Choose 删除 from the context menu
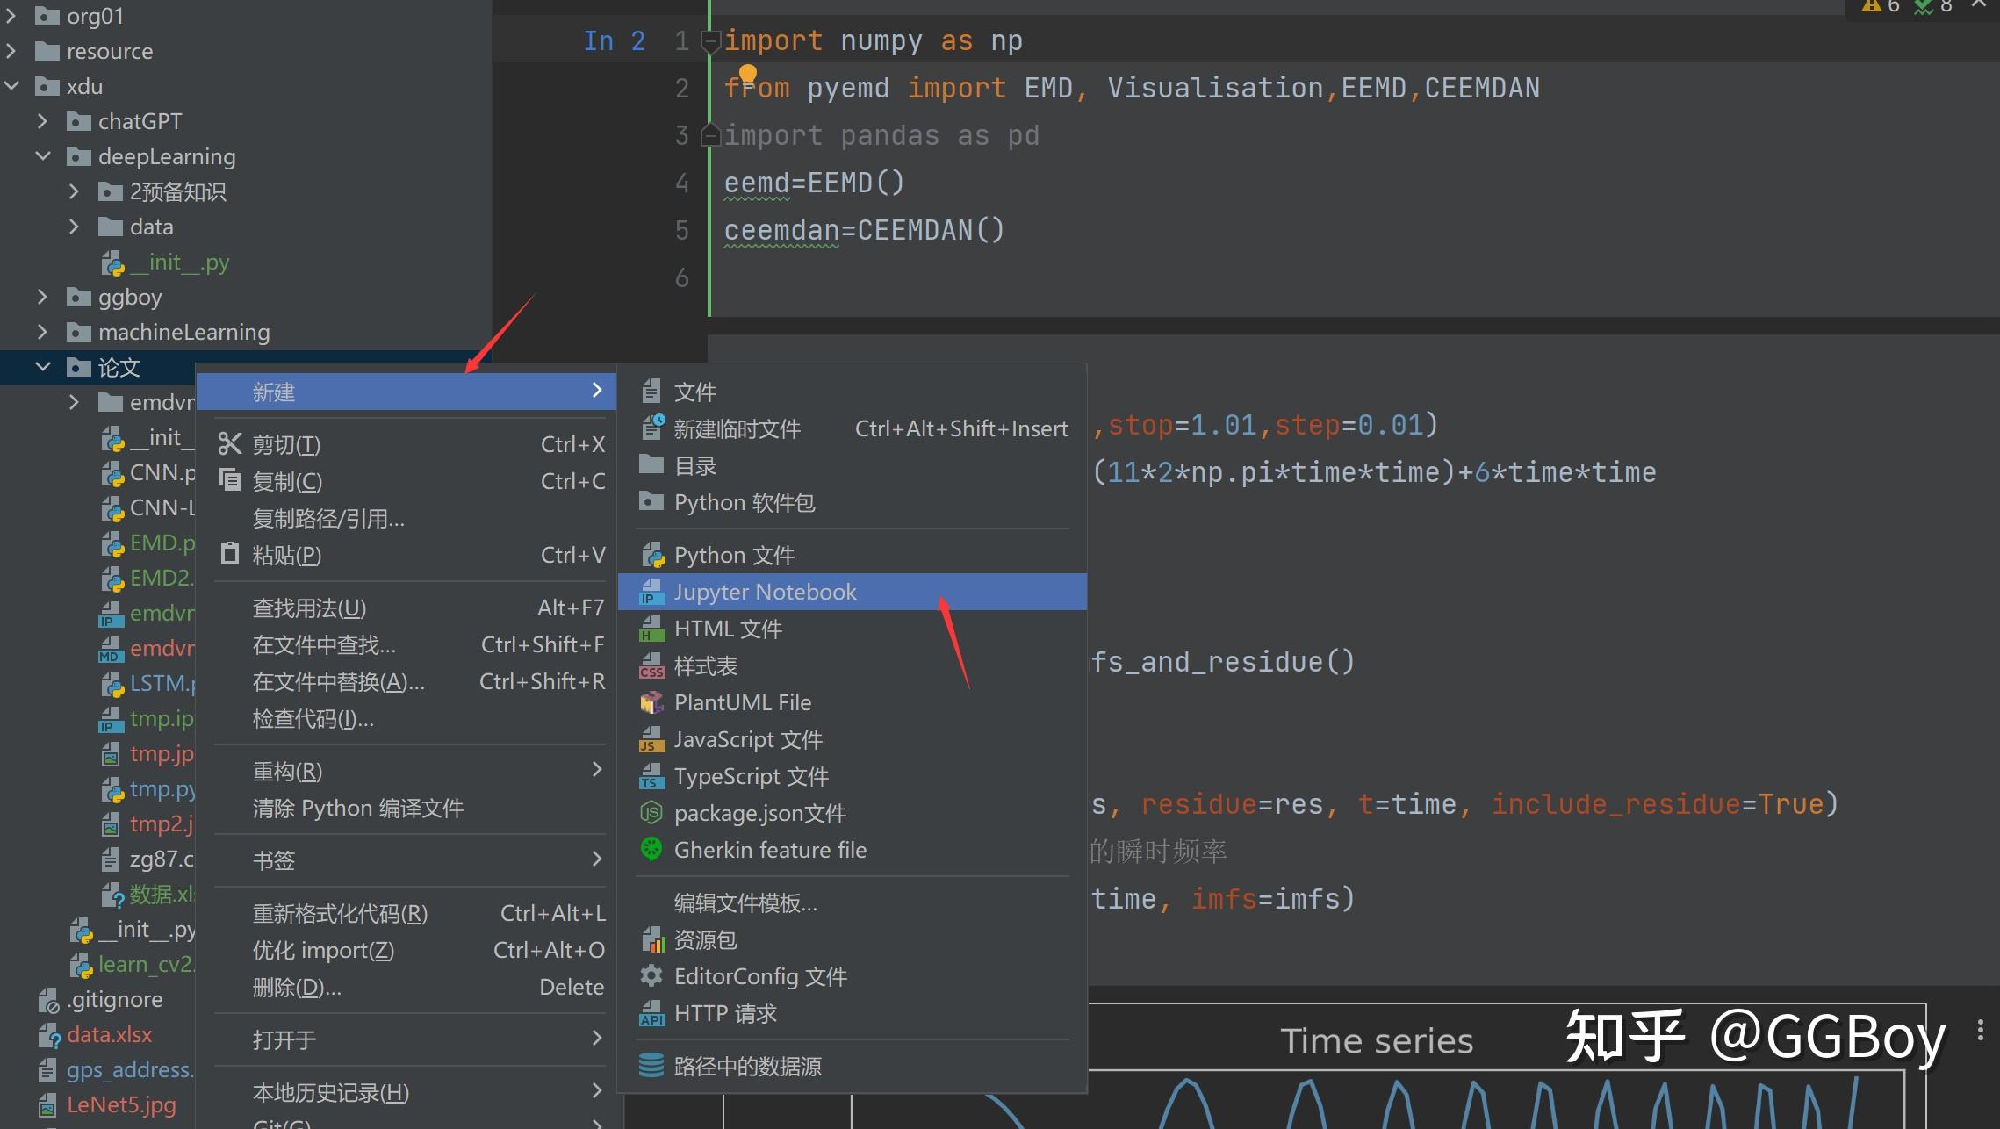 click(297, 987)
